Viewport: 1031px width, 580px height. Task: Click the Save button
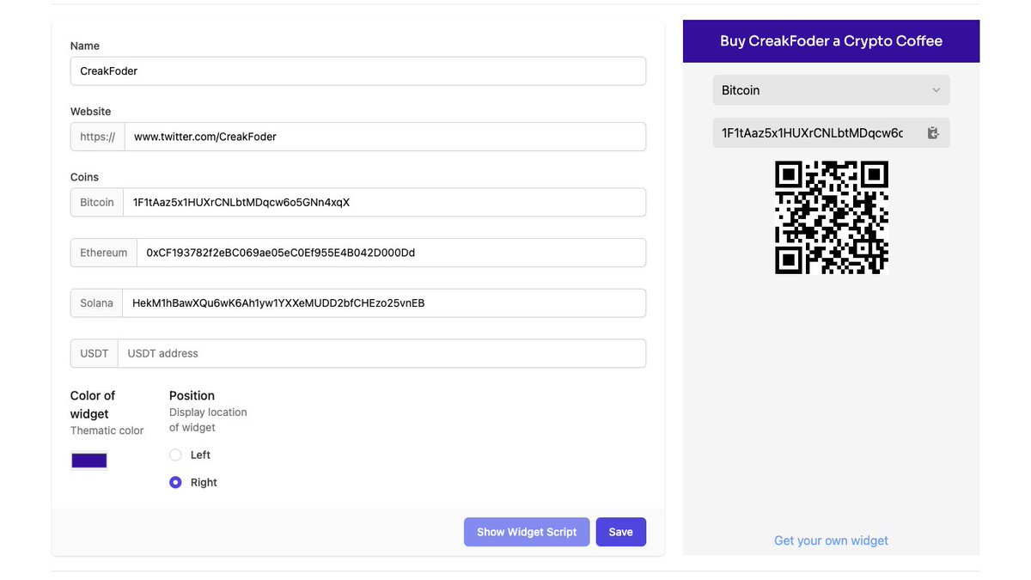click(620, 532)
